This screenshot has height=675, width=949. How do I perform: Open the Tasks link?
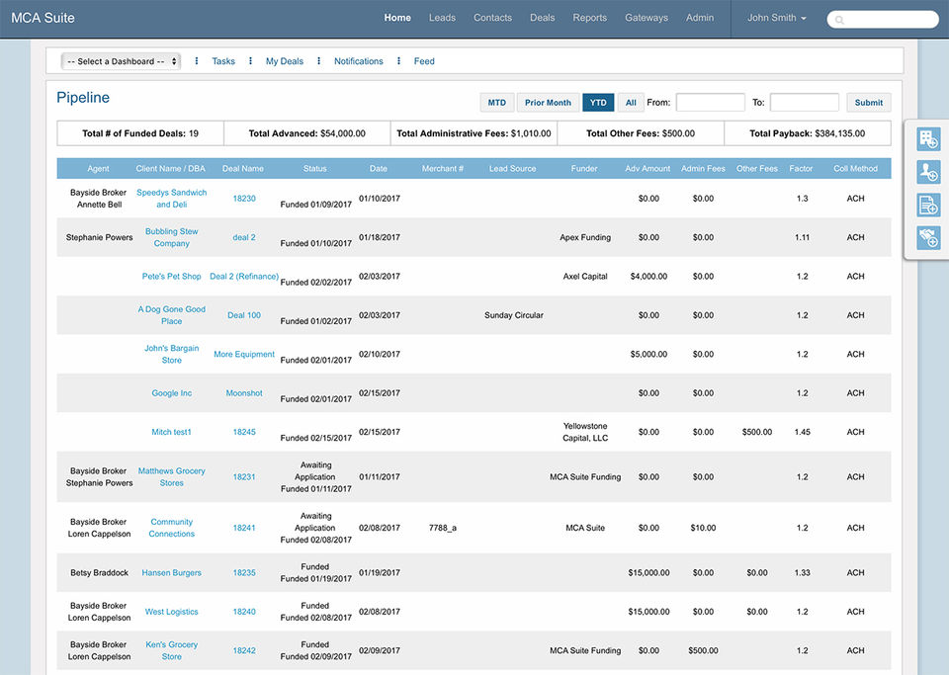click(223, 61)
